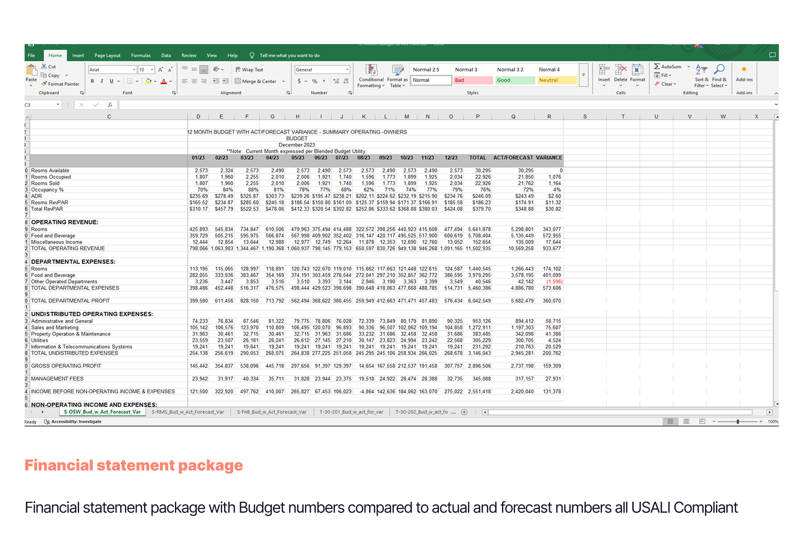The height and width of the screenshot is (553, 798).
Task: Open the Add-ins button
Action: click(744, 73)
